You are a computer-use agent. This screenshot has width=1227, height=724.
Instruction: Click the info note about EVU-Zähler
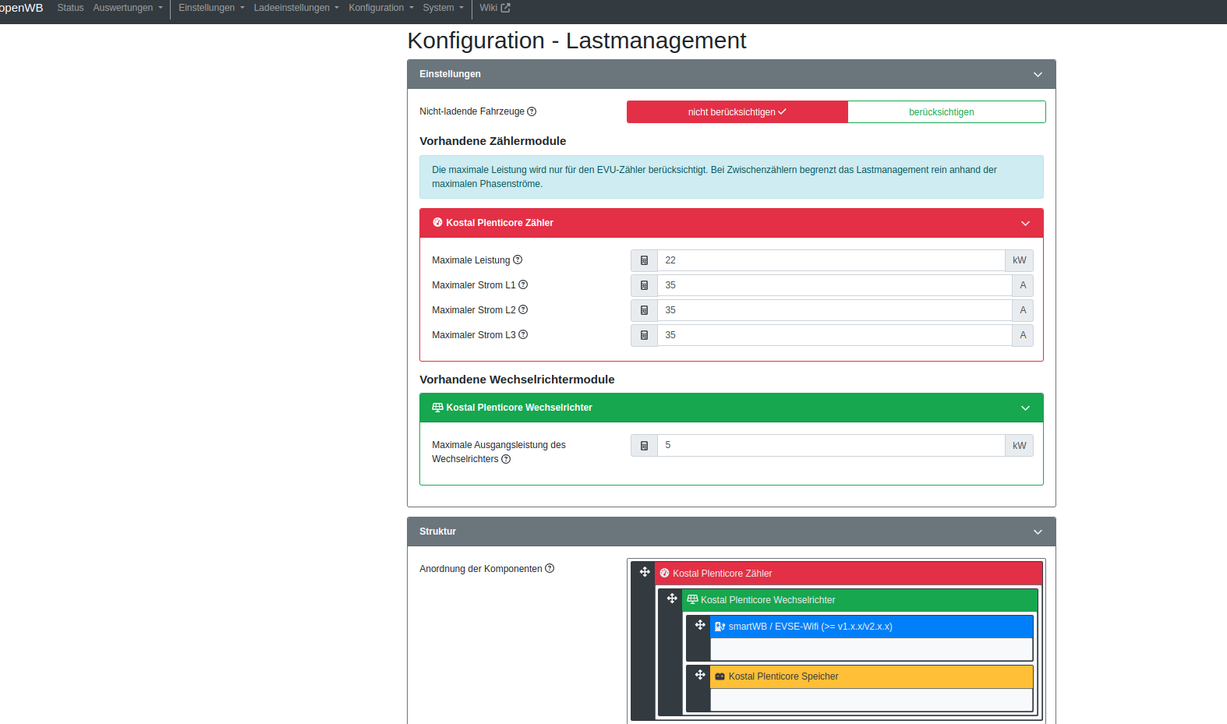pyautogui.click(x=731, y=177)
